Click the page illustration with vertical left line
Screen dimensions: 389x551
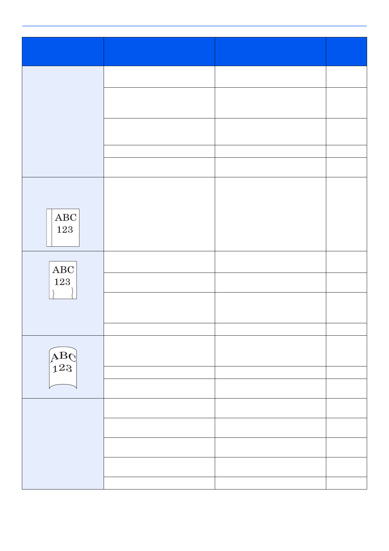click(x=63, y=227)
